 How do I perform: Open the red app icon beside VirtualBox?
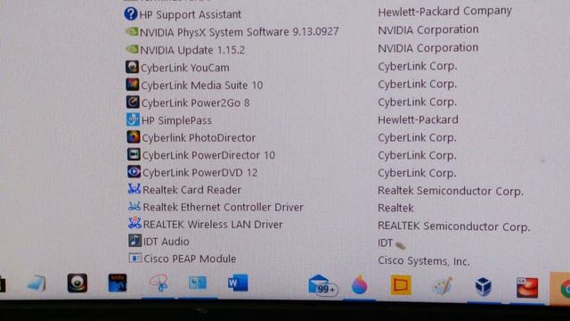click(527, 287)
